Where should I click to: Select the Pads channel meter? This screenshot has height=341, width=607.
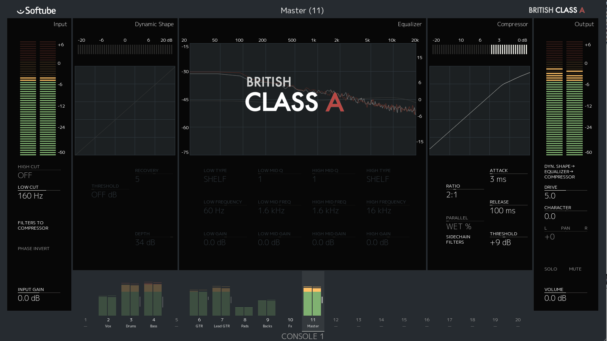pos(244,311)
